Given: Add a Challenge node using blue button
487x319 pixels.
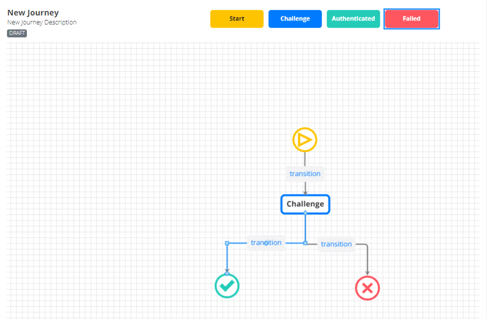Looking at the screenshot, I should point(295,19).
